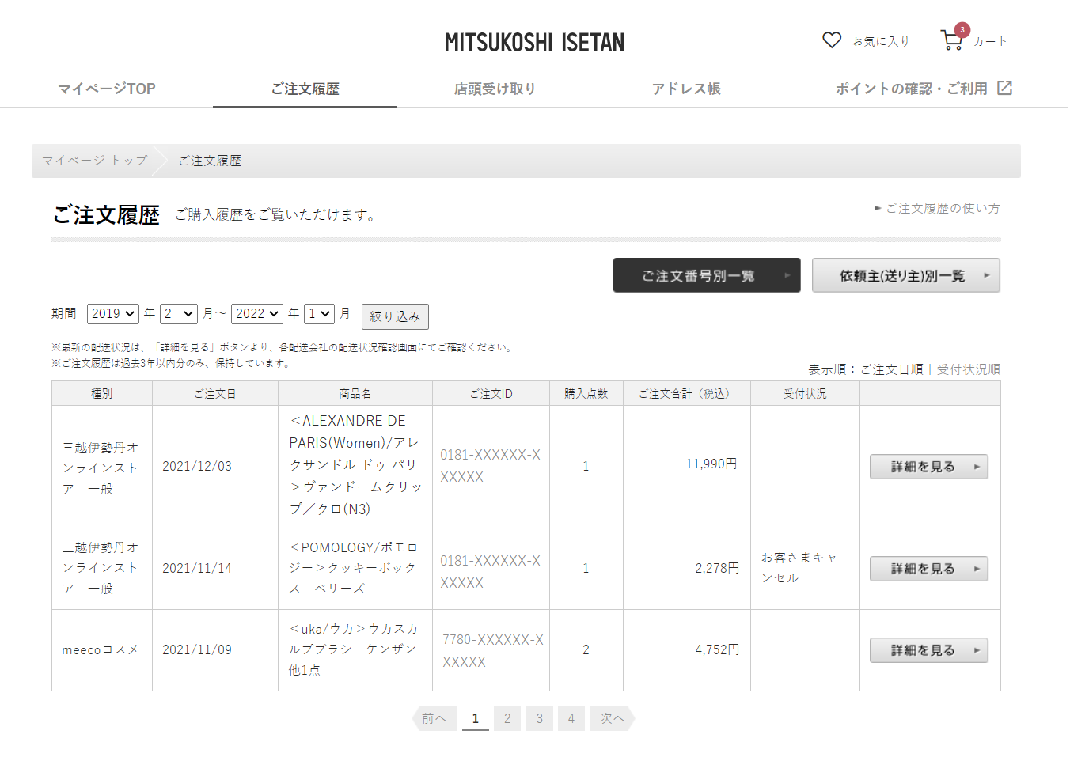Click the お気に入り label

[x=881, y=41]
